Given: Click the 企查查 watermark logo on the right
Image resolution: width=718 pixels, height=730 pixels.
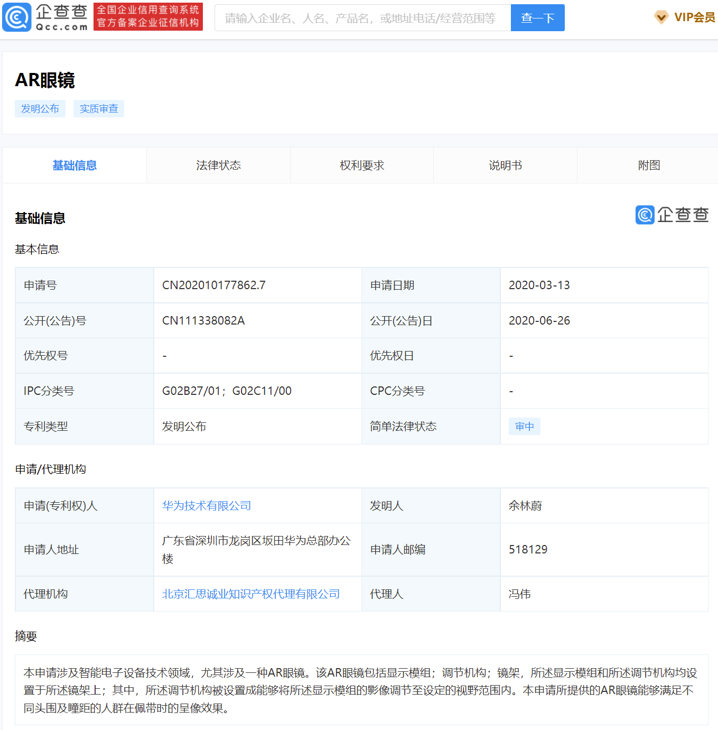Looking at the screenshot, I should point(672,215).
